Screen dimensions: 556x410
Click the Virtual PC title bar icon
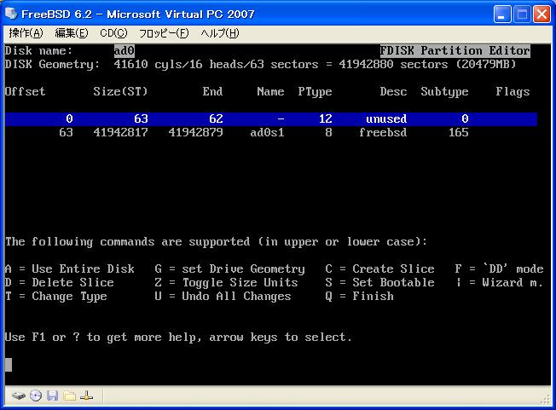(x=11, y=14)
